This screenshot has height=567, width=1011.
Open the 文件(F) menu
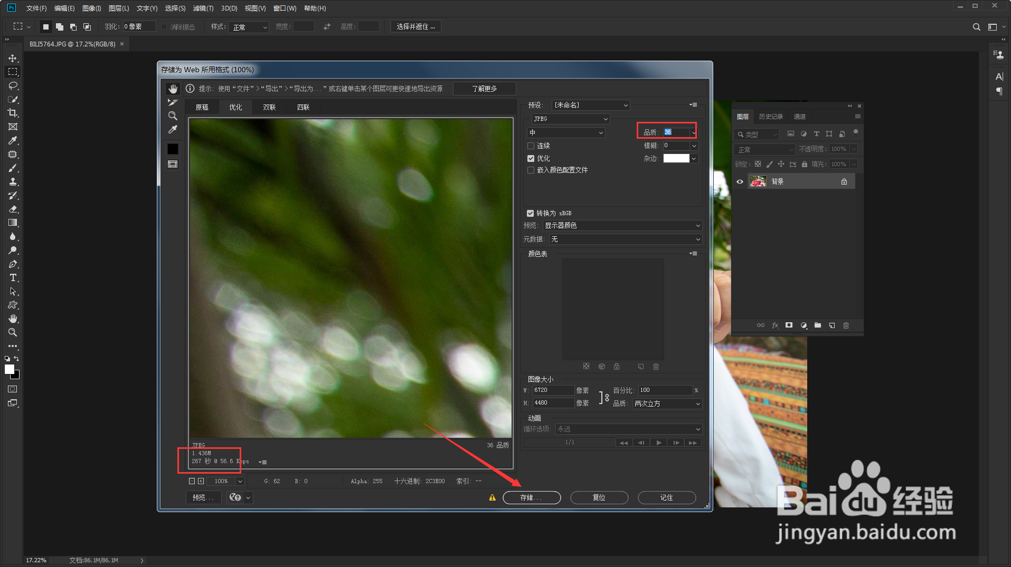point(36,8)
